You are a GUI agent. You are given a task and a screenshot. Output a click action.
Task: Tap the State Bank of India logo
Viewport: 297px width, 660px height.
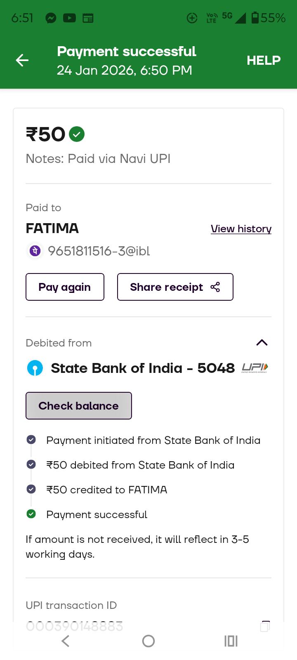tap(35, 368)
